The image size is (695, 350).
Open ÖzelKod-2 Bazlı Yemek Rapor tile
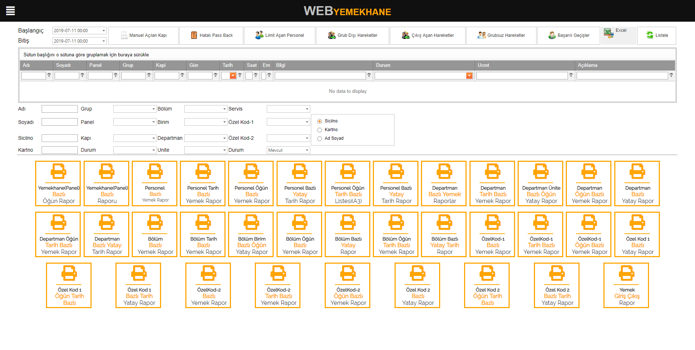click(208, 285)
